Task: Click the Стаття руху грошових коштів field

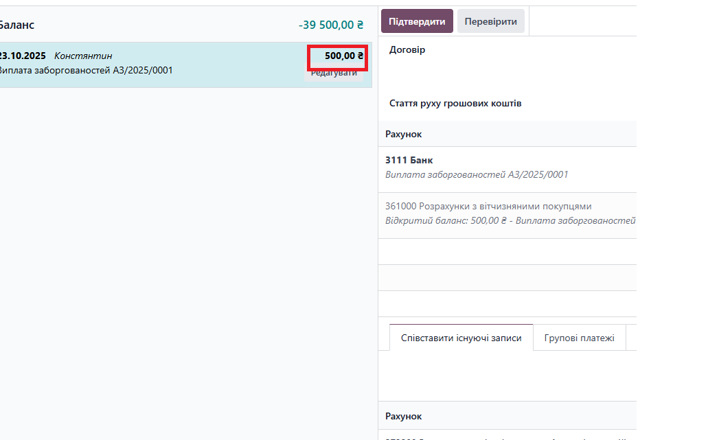Action: coord(455,104)
